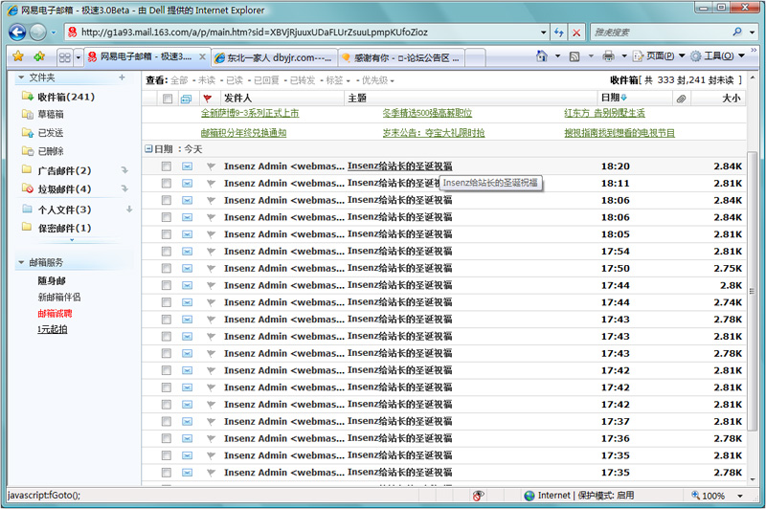Check the box for the 18:05 email
Screen dimensions: 766x509
tap(167, 234)
